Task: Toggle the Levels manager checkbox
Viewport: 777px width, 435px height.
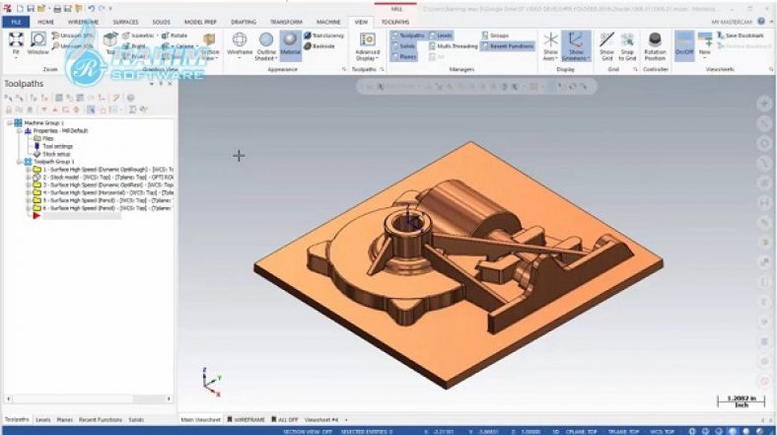Action: (x=441, y=36)
